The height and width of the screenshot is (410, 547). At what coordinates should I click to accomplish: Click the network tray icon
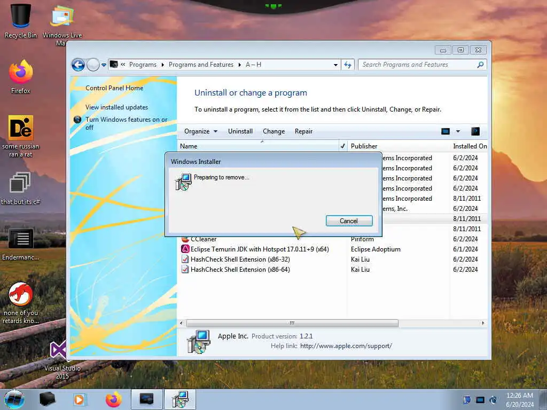click(480, 400)
